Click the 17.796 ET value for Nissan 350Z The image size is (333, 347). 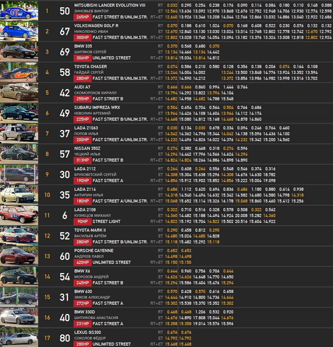point(199,154)
